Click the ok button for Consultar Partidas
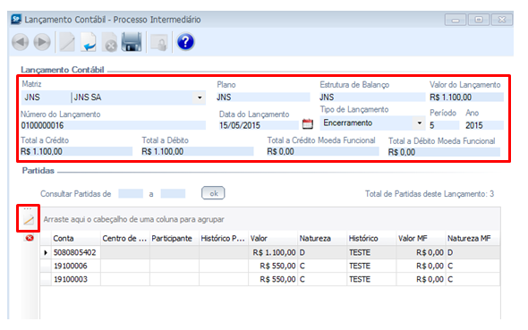 coord(213,193)
